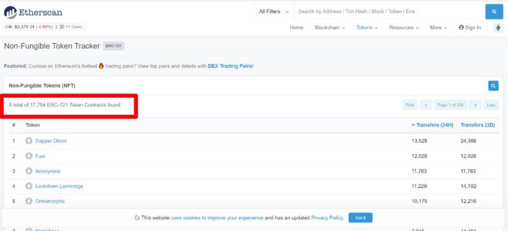Click the Dapper Dinos token icon
The height and width of the screenshot is (231, 508).
click(29, 141)
